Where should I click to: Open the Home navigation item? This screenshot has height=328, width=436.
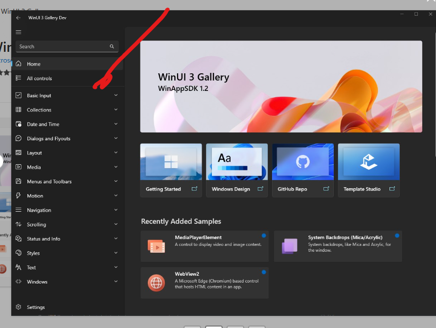[68, 64]
